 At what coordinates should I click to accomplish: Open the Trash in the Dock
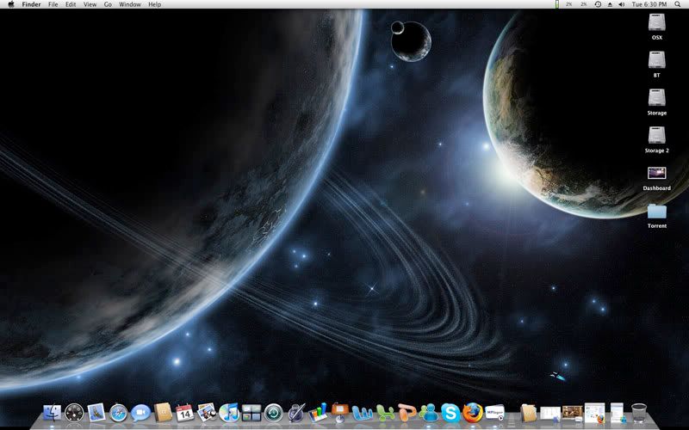pos(639,413)
